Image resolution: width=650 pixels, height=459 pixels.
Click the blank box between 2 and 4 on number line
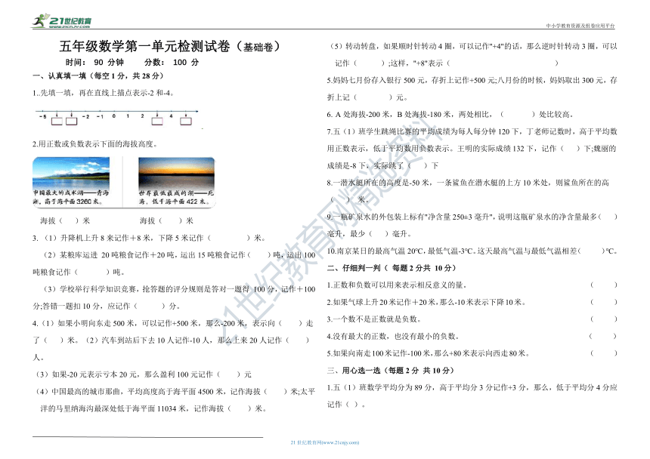157,121
